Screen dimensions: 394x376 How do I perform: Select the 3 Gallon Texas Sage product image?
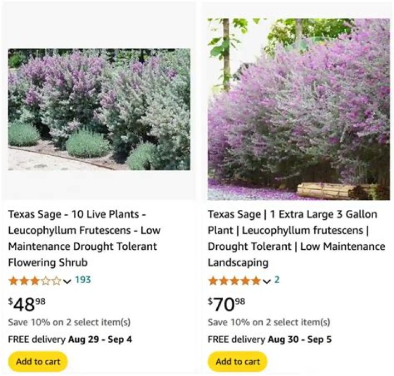299,109
